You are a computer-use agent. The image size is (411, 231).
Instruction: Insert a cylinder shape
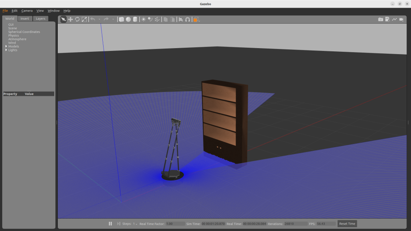click(135, 19)
